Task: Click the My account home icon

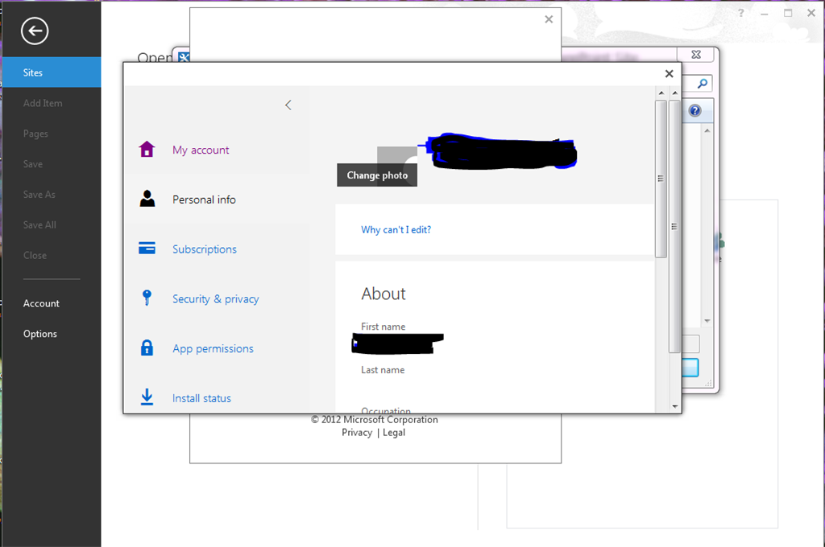Action: click(147, 150)
